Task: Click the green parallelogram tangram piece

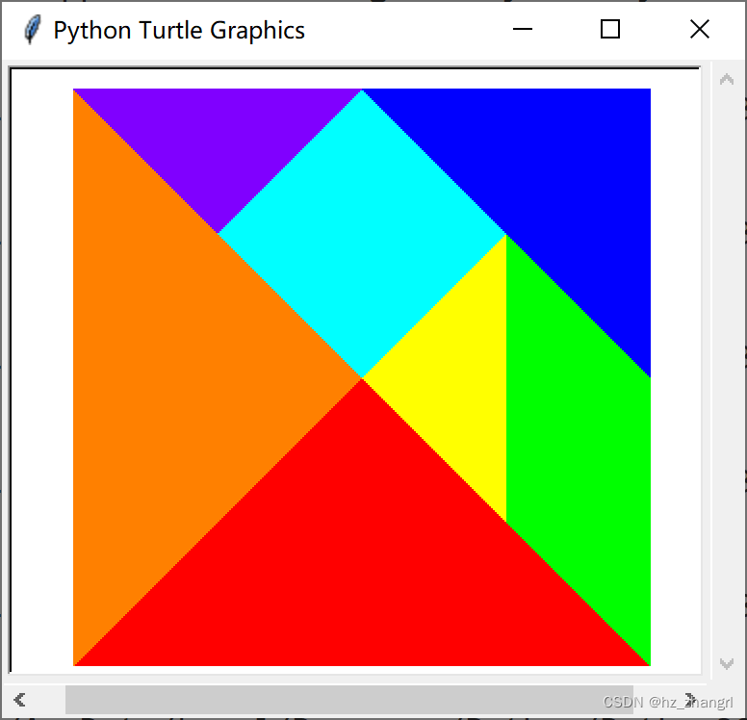Action: (579, 450)
